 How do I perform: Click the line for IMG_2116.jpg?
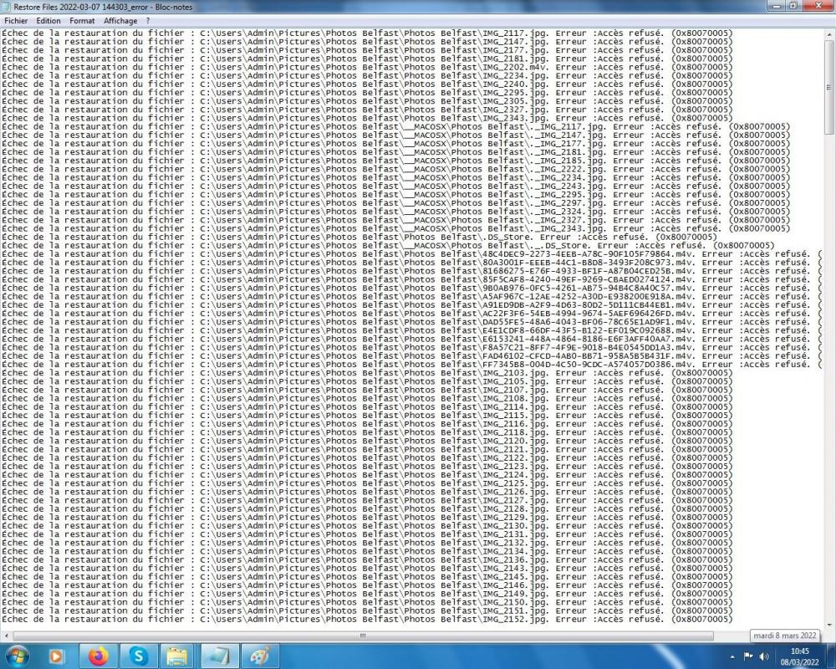tap(367, 424)
